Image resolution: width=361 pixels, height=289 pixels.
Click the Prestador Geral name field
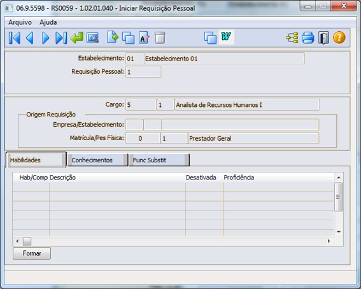click(x=253, y=138)
